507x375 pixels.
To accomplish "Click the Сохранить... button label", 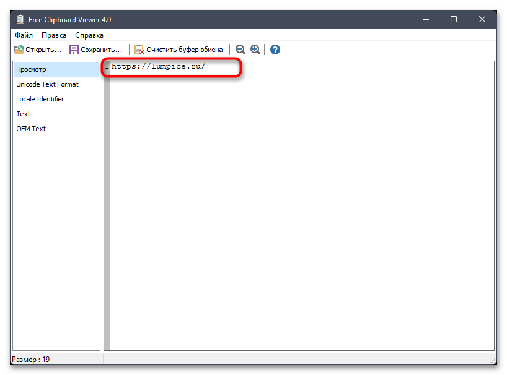I will (x=101, y=50).
